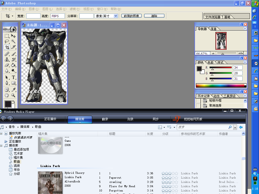The width and height of the screenshot is (259, 194).
Task: Click the Hybrid Theory album cover
Action: click(x=50, y=183)
